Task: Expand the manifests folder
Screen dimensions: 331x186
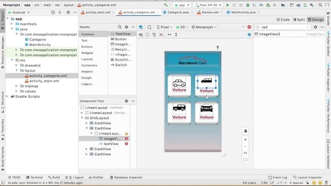Action: [12, 24]
